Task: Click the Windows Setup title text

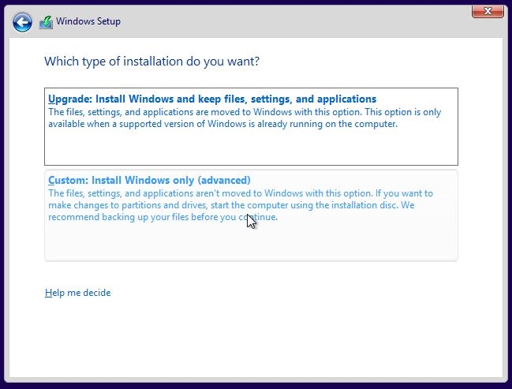Action: (x=88, y=21)
